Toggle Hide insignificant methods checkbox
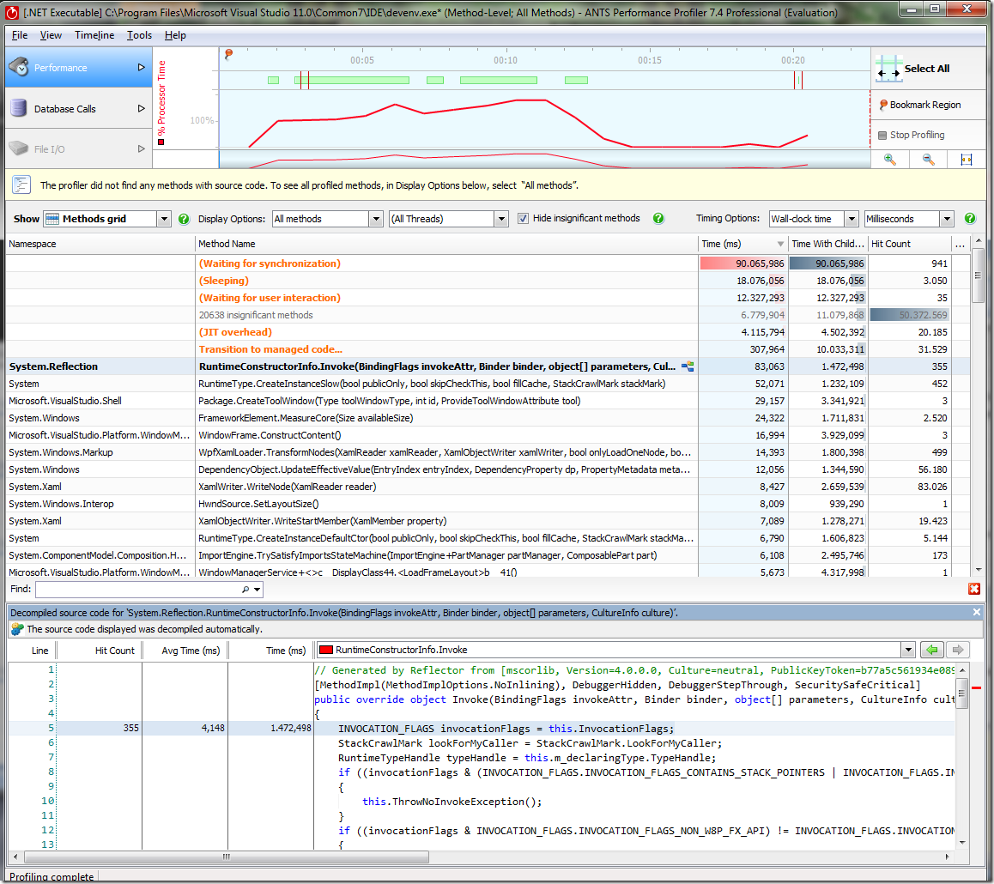This screenshot has width=994, height=884. pos(523,218)
